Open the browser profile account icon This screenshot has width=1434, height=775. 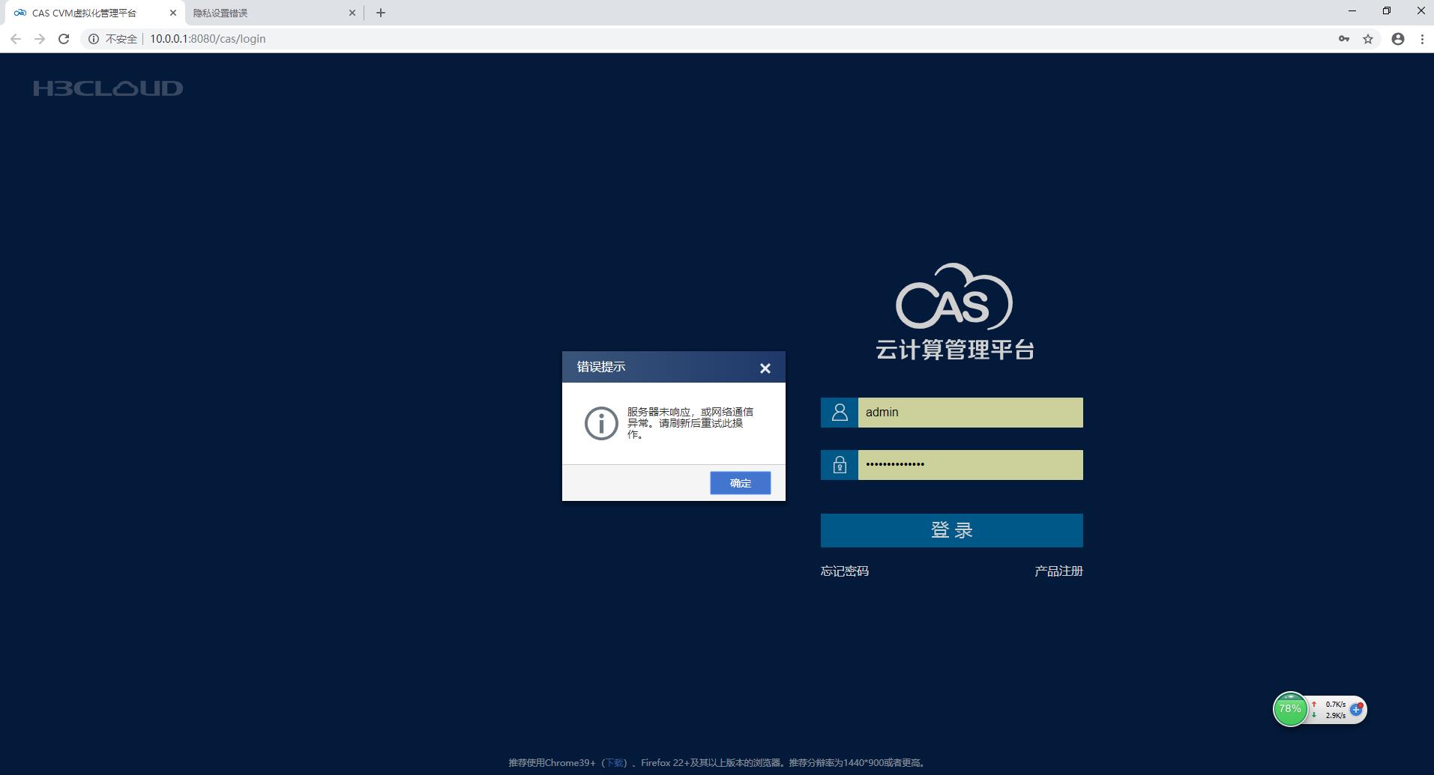click(1398, 39)
